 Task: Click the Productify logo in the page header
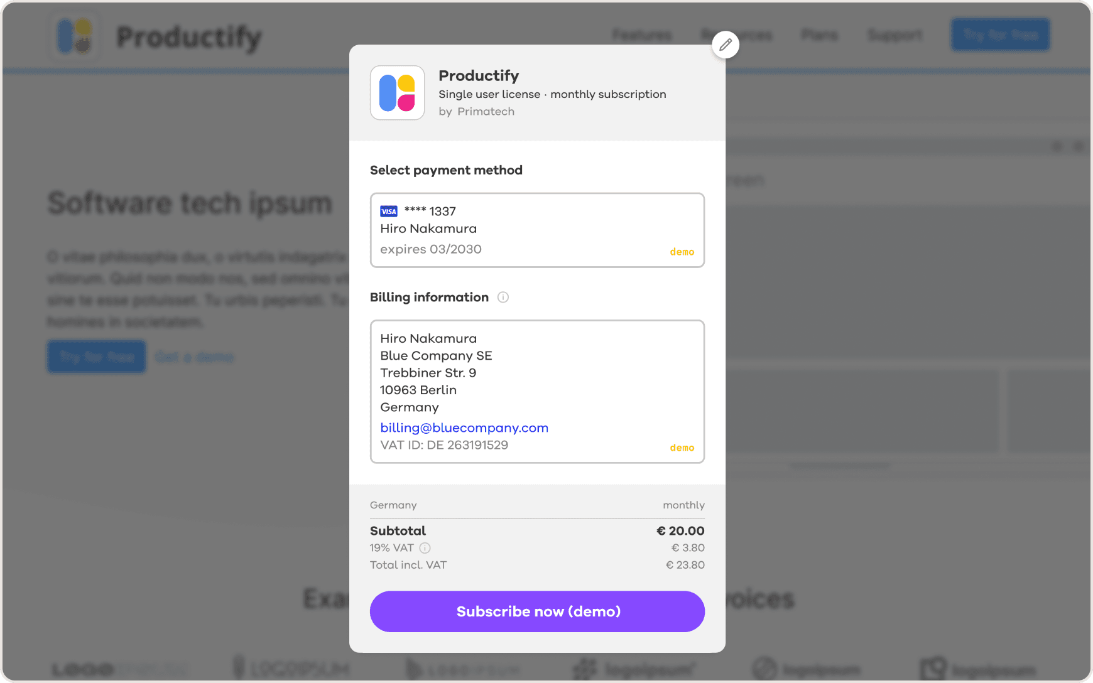click(75, 36)
